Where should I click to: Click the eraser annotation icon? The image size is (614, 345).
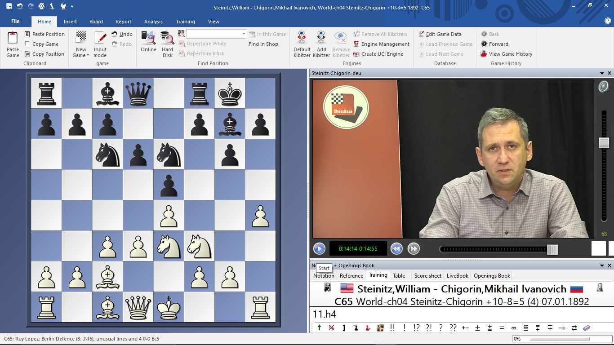click(586, 328)
